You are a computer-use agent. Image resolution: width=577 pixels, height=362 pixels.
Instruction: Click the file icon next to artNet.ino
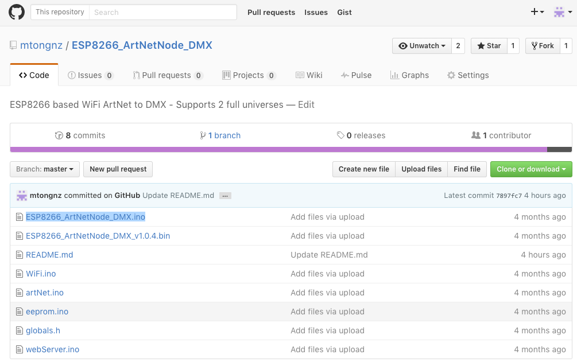[20, 293]
